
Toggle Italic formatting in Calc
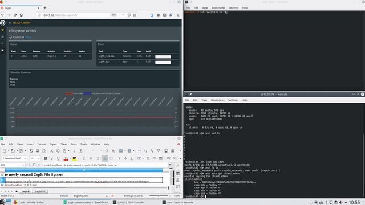(52, 158)
